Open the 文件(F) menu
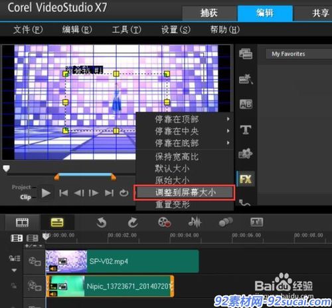The image size is (332, 308). click(x=28, y=29)
